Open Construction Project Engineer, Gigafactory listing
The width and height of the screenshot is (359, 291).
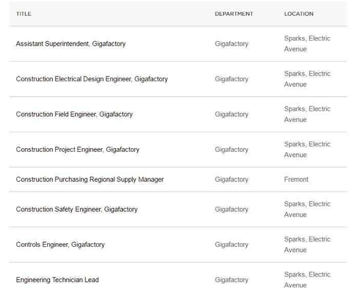pos(77,150)
